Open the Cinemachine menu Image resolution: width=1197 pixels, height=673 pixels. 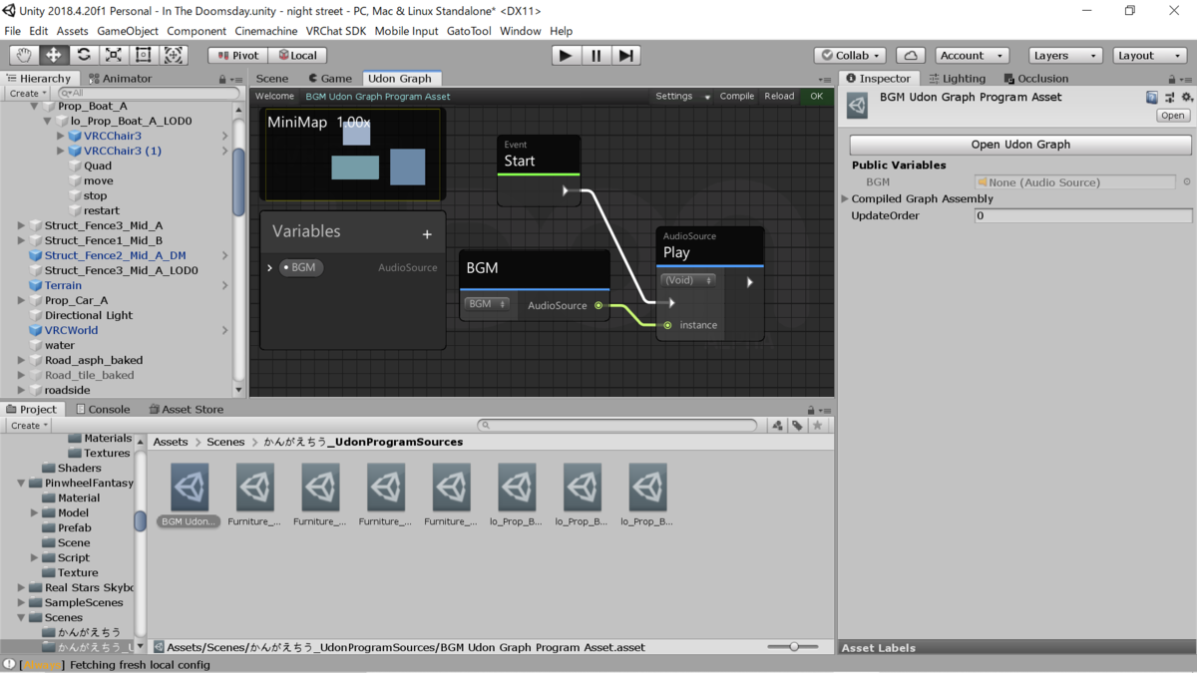click(266, 31)
